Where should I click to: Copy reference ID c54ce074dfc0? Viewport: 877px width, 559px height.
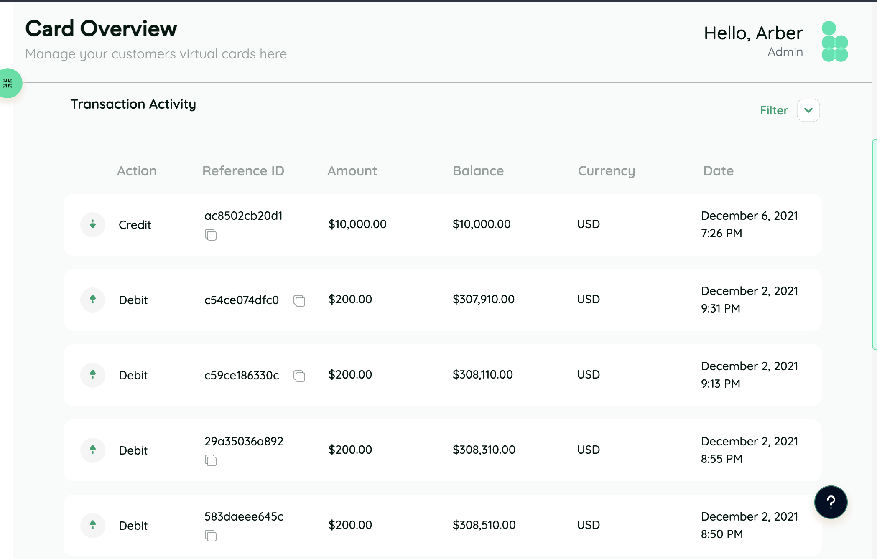tap(299, 300)
